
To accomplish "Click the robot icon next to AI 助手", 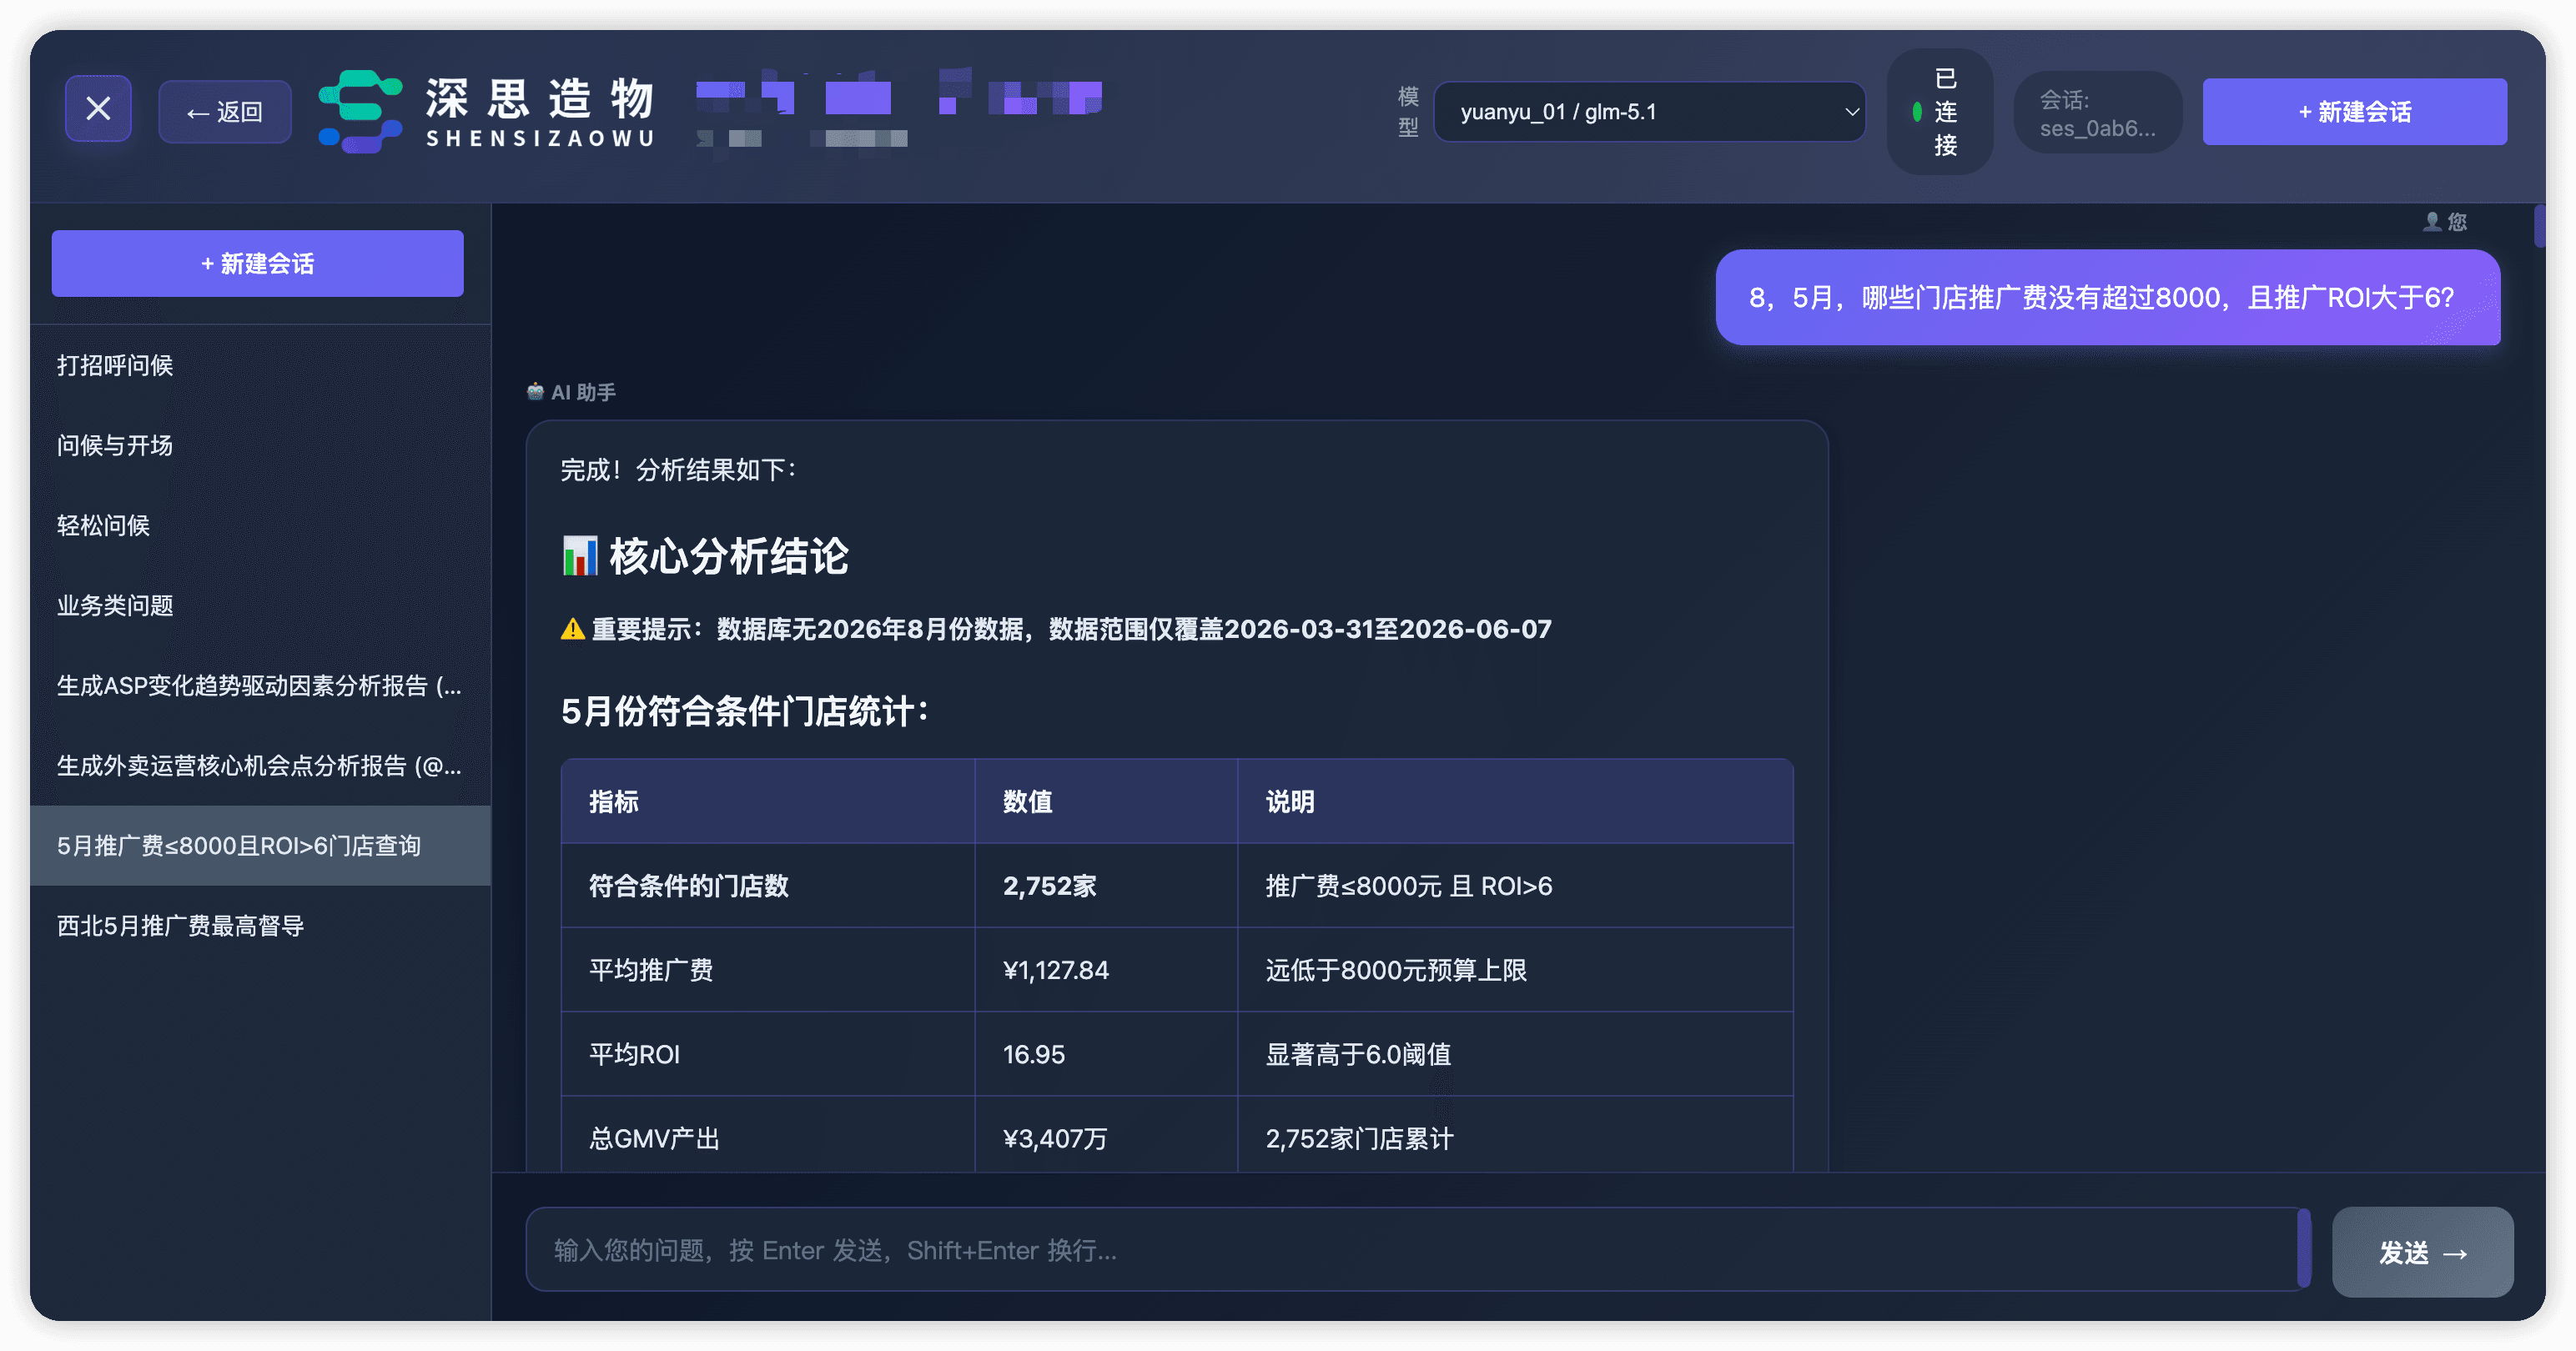I will point(535,391).
